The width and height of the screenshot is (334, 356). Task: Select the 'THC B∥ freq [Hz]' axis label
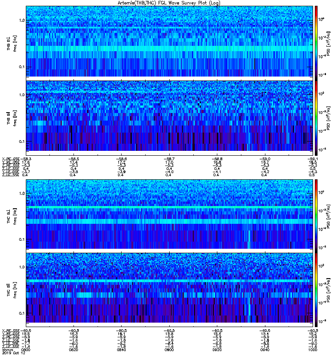coord(12,290)
